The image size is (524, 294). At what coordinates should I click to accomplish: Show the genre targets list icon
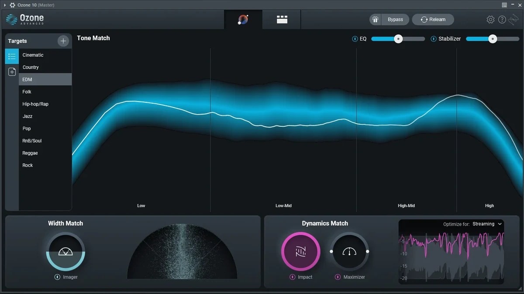click(12, 56)
